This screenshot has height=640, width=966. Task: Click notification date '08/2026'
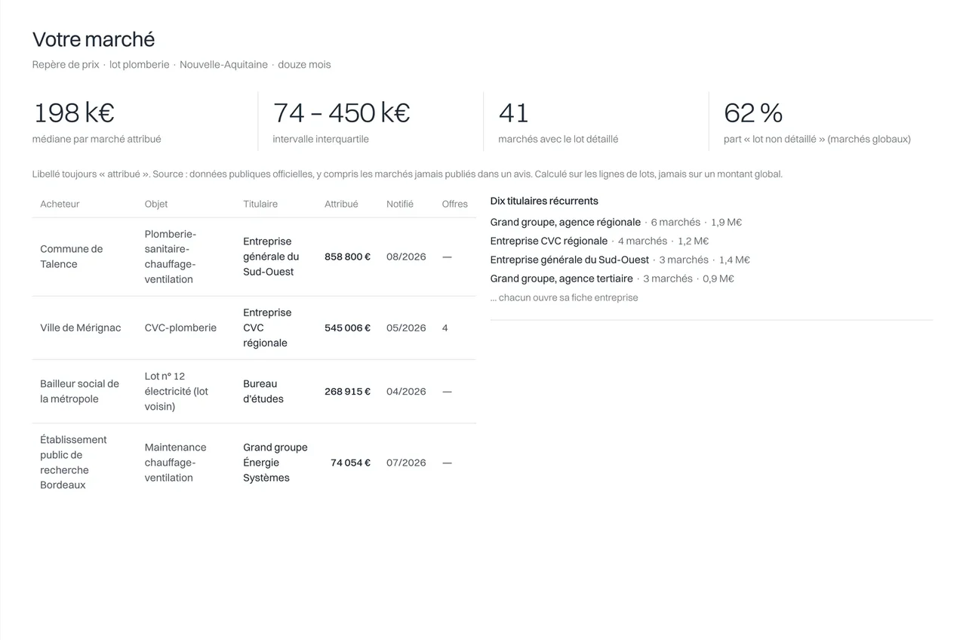point(406,257)
